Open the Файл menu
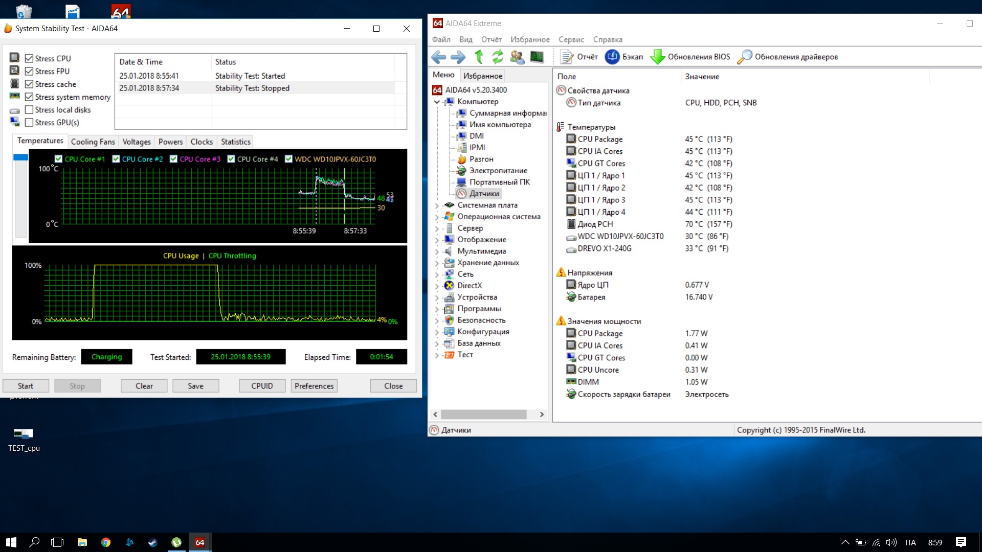Image resolution: width=982 pixels, height=552 pixels. (441, 39)
